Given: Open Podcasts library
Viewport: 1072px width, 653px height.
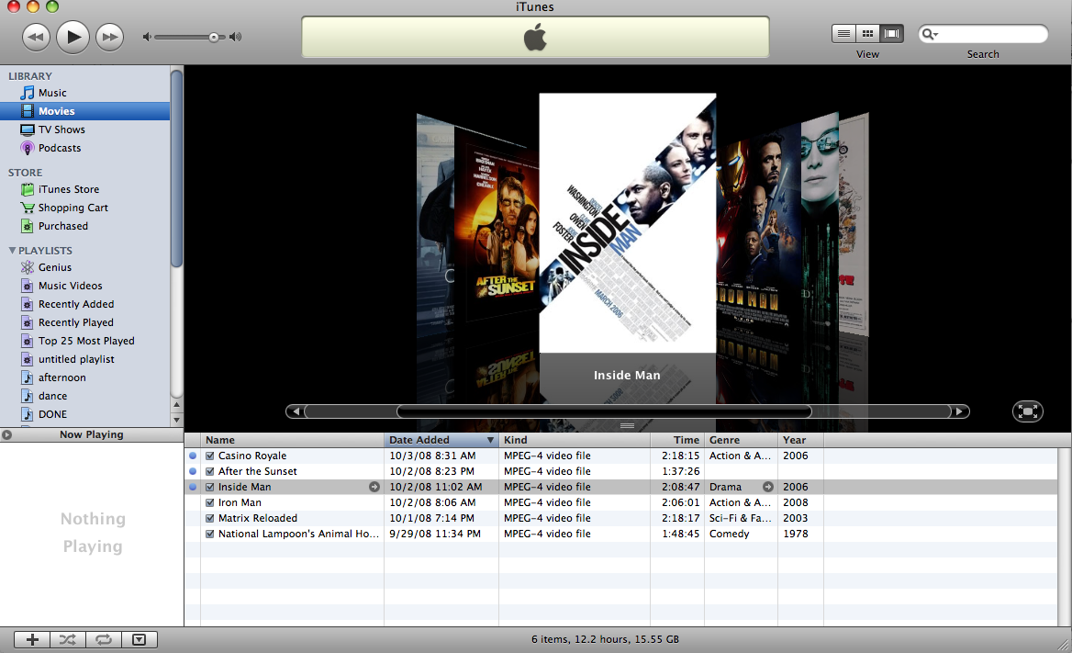Looking at the screenshot, I should click(60, 148).
